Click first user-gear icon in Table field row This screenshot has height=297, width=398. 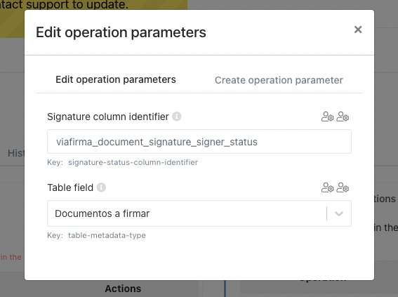(x=327, y=187)
